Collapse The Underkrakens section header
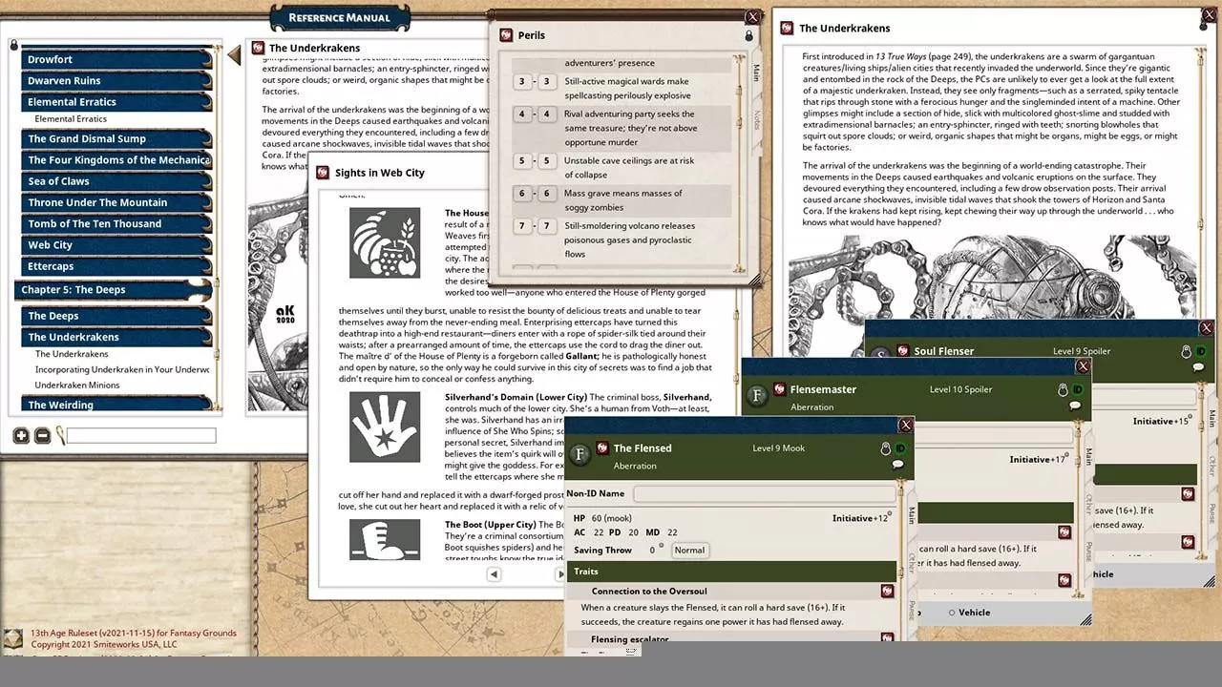 [x=116, y=337]
